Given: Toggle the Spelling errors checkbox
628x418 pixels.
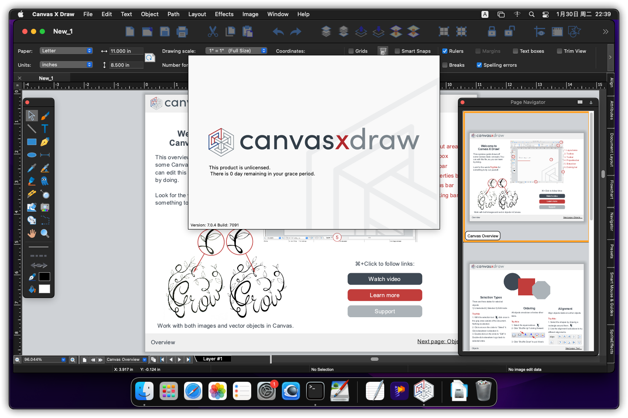Looking at the screenshot, I should tap(479, 65).
